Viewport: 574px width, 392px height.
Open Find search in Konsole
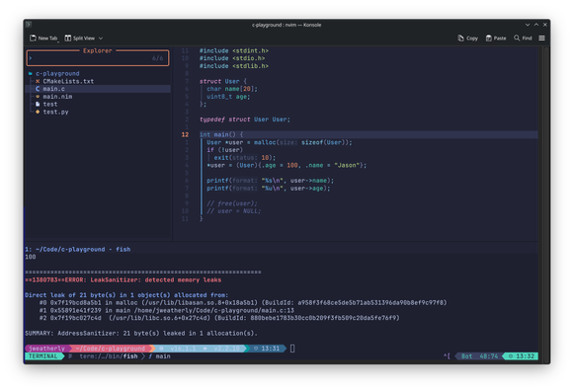coord(523,39)
